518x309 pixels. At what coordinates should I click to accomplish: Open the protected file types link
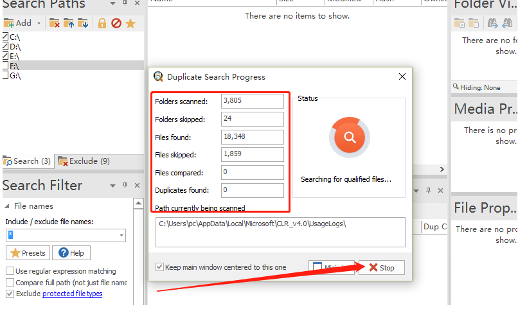pyautogui.click(x=72, y=294)
